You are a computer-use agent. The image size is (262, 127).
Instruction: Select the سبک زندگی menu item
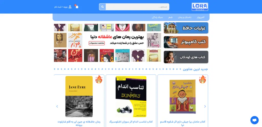pyautogui.click(x=157, y=17)
